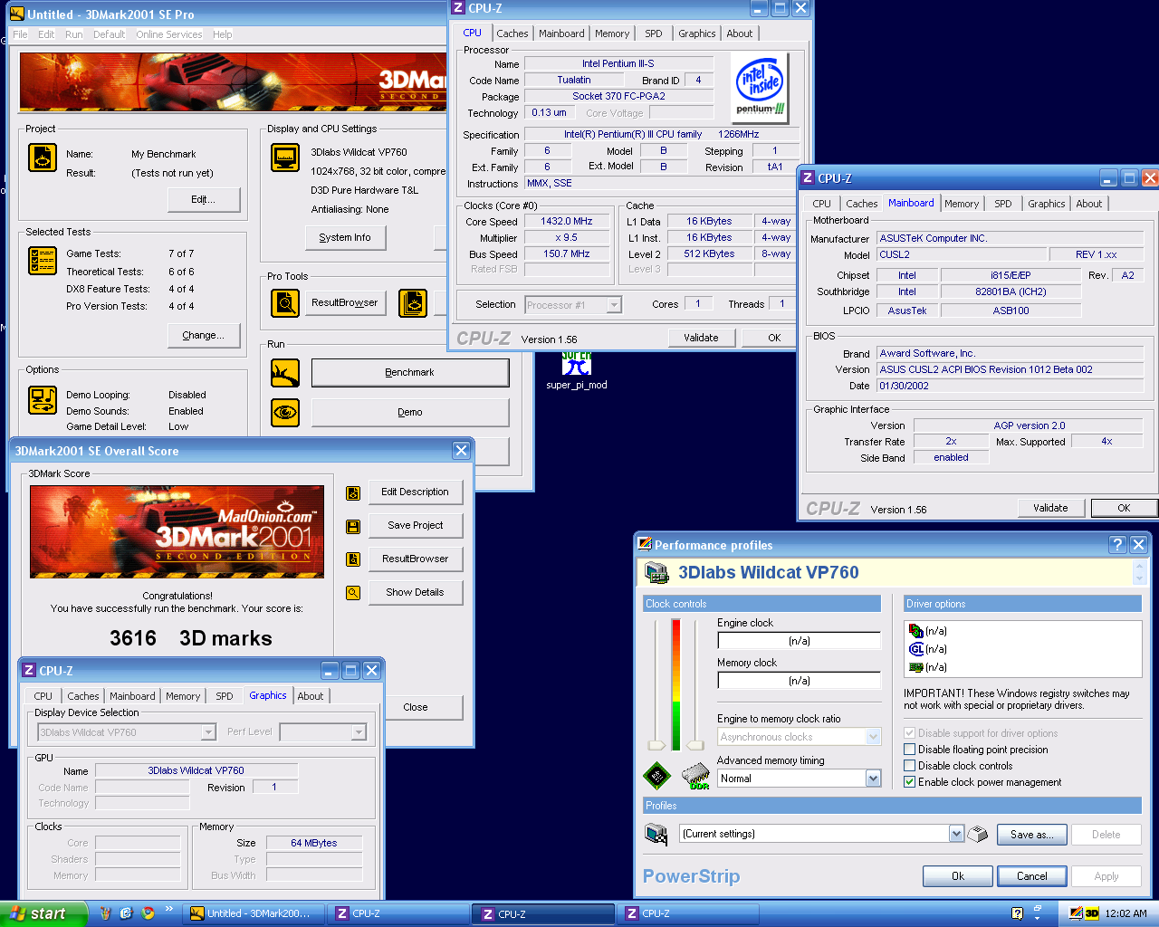Screen dimensions: 1159x927
Task: Click the Display and CPU Settings monitor icon
Action: (285, 158)
